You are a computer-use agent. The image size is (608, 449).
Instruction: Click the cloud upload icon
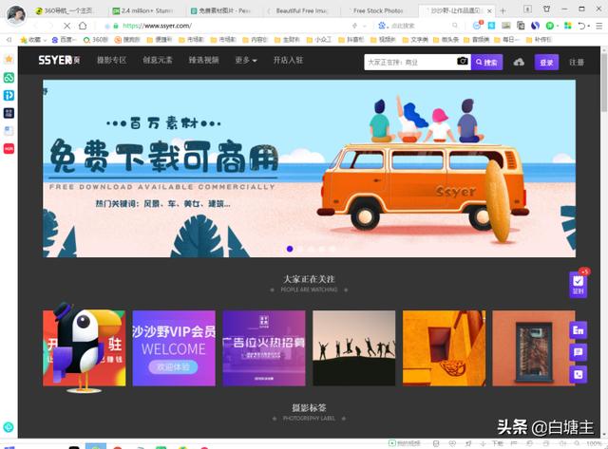coord(519,62)
